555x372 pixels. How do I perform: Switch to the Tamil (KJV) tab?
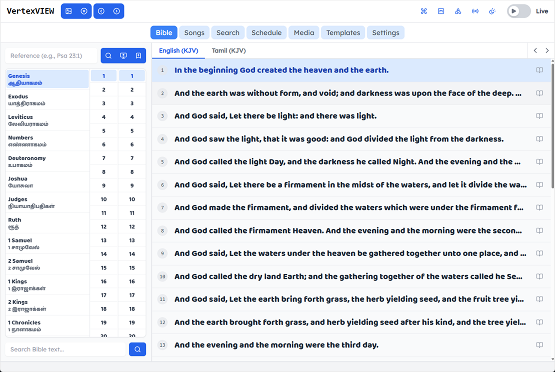tap(229, 51)
